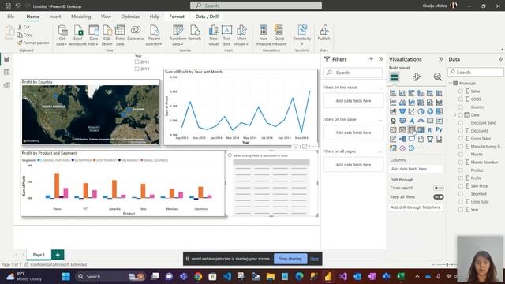Image resolution: width=505 pixels, height=284 pixels.
Task: Click Refresh in the Queries group
Action: [195, 33]
